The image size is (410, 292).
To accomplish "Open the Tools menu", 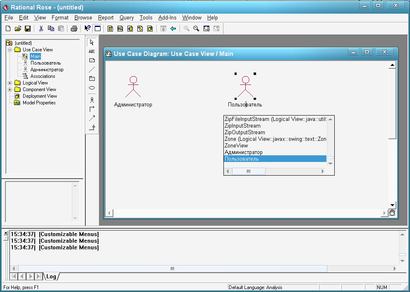I will [146, 17].
